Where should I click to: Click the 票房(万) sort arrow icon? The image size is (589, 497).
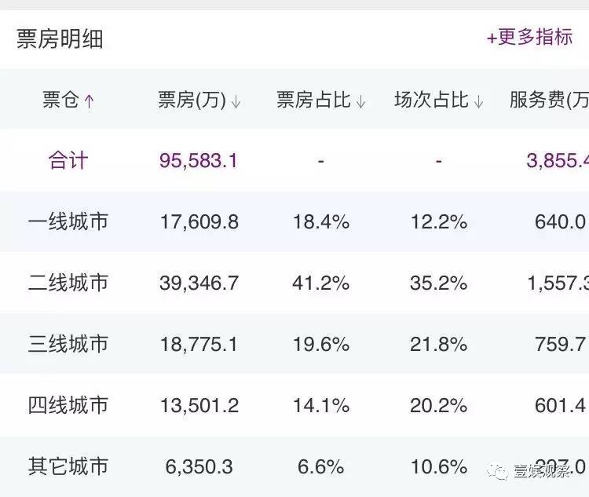coord(236,101)
